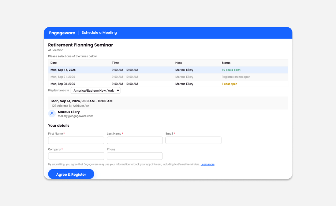Click the 'Mon, Sep 14, 2026, 9:00 AM – 10:00 AM' summary
The height and width of the screenshot is (206, 336).
82,101
